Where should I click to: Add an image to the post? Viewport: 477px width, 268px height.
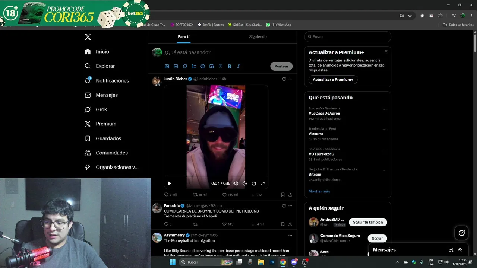(x=167, y=66)
